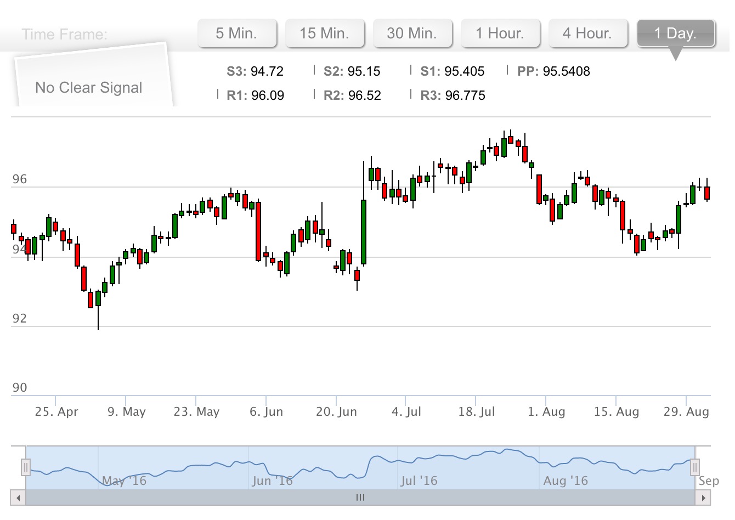This screenshot has height=520, width=735.
Task: Click the S1: 95.405 support level
Action: pos(453,71)
